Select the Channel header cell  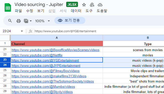[x=57, y=44]
